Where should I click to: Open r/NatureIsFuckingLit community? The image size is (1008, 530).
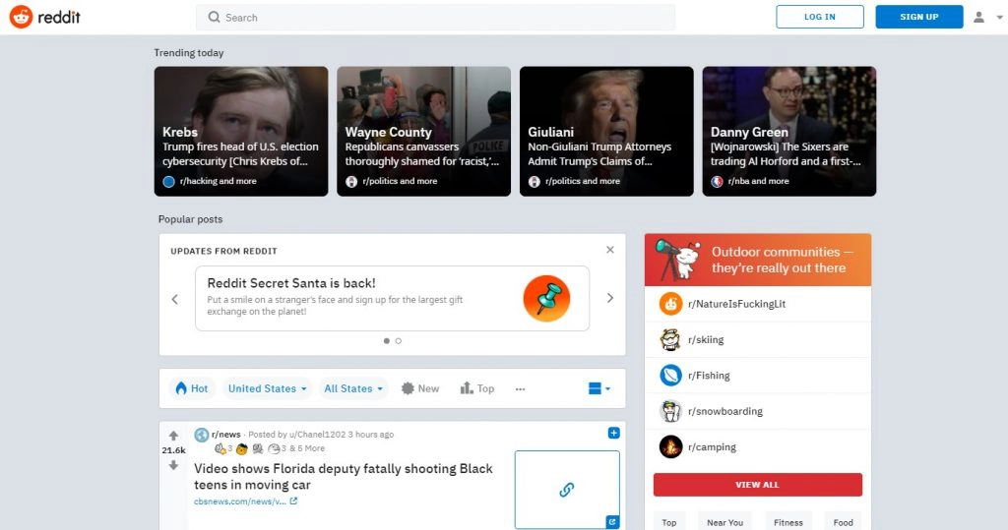tap(736, 304)
